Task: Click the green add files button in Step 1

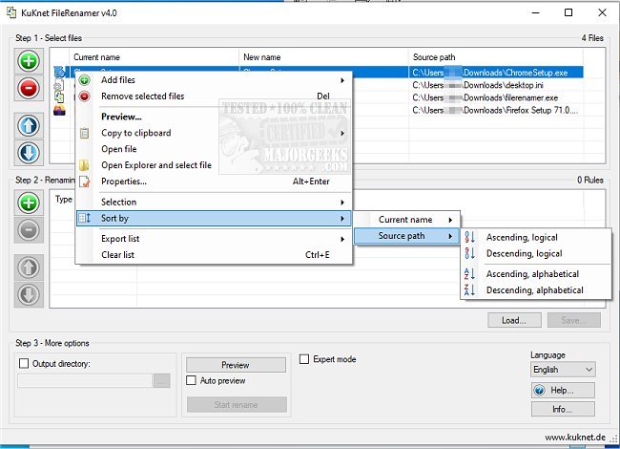Action: (x=29, y=61)
